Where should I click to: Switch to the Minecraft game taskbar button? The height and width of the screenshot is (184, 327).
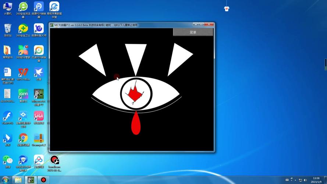click(31, 180)
